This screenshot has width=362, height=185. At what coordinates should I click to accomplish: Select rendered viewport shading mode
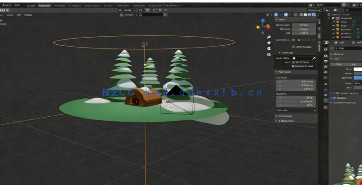313,15
